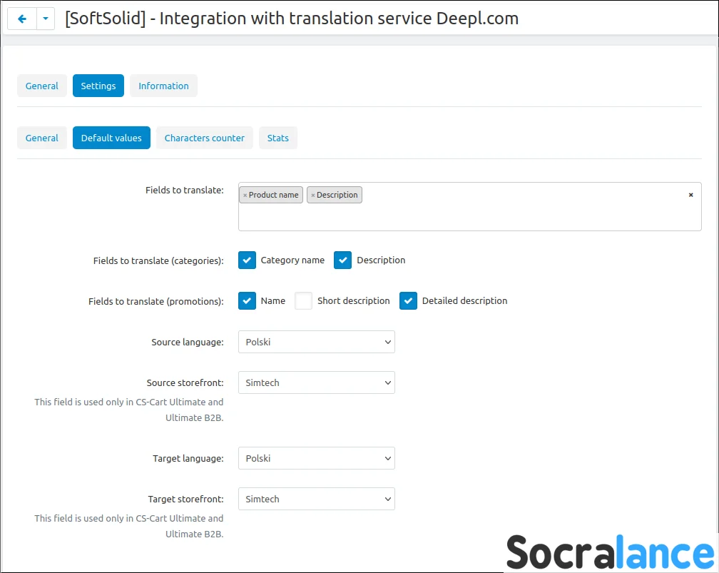This screenshot has width=719, height=573.
Task: Remove the Description tag from fields
Action: coord(312,196)
